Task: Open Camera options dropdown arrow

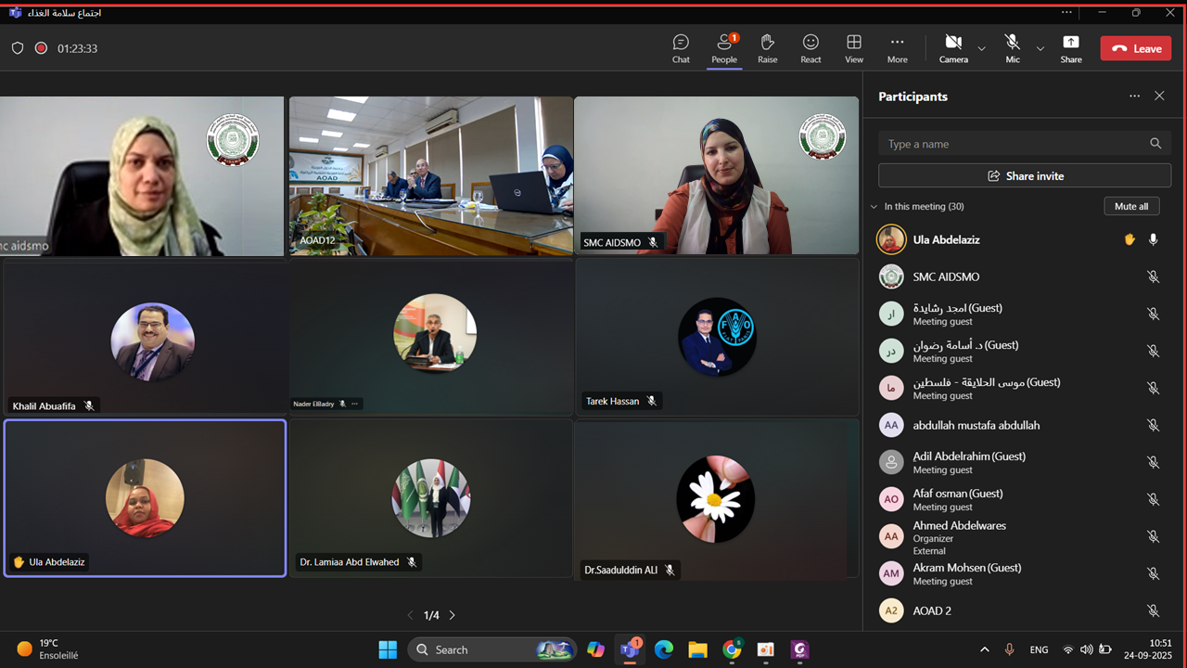Action: point(982,48)
